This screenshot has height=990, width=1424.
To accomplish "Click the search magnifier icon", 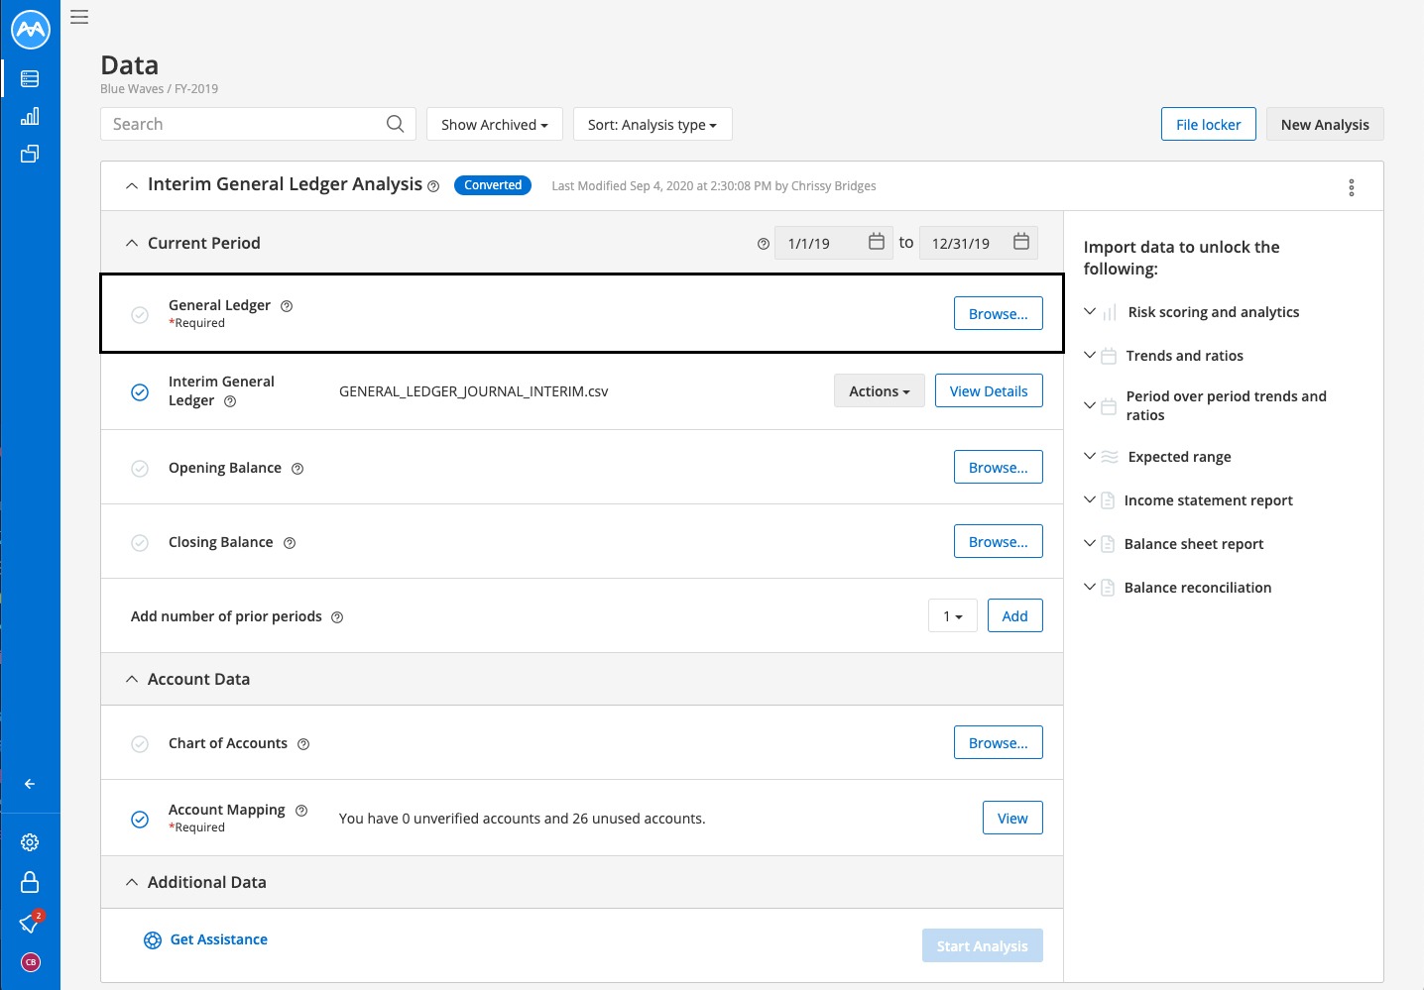I will [395, 124].
